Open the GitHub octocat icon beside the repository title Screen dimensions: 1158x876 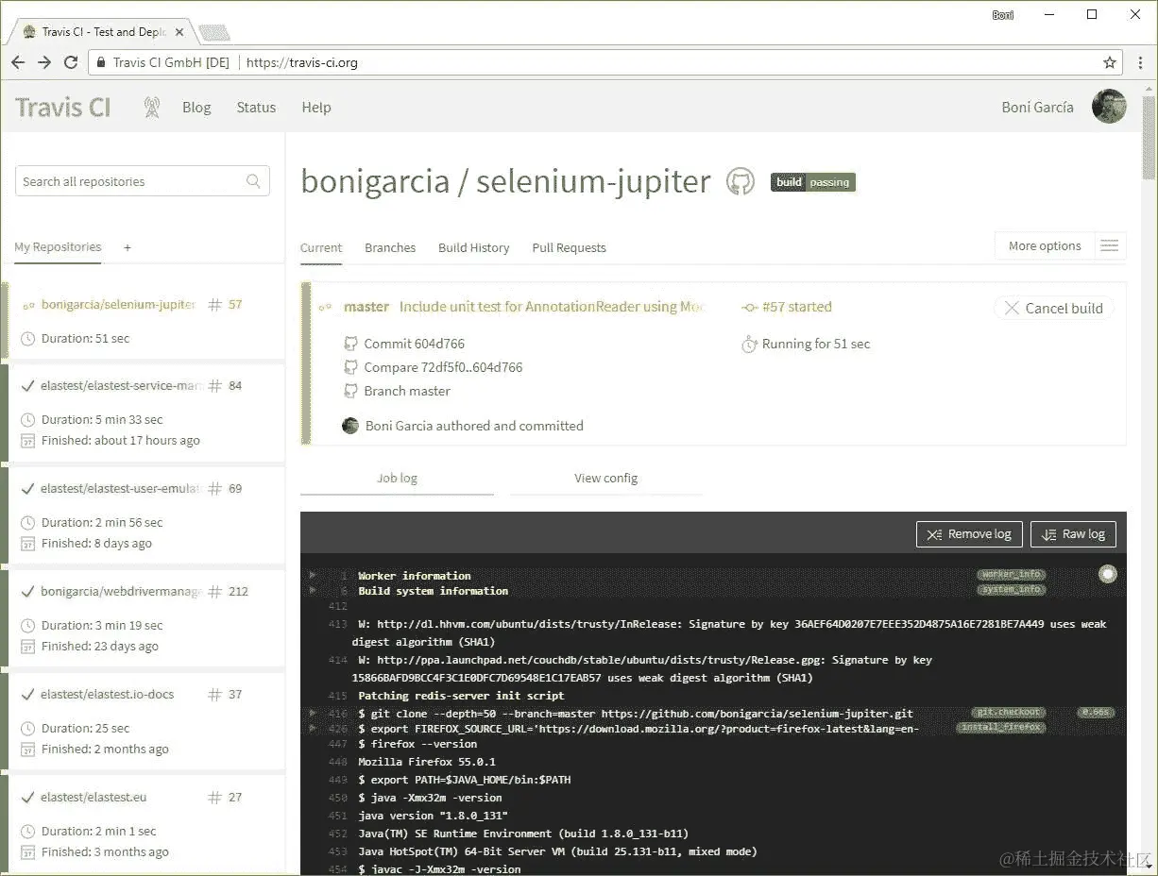point(741,181)
